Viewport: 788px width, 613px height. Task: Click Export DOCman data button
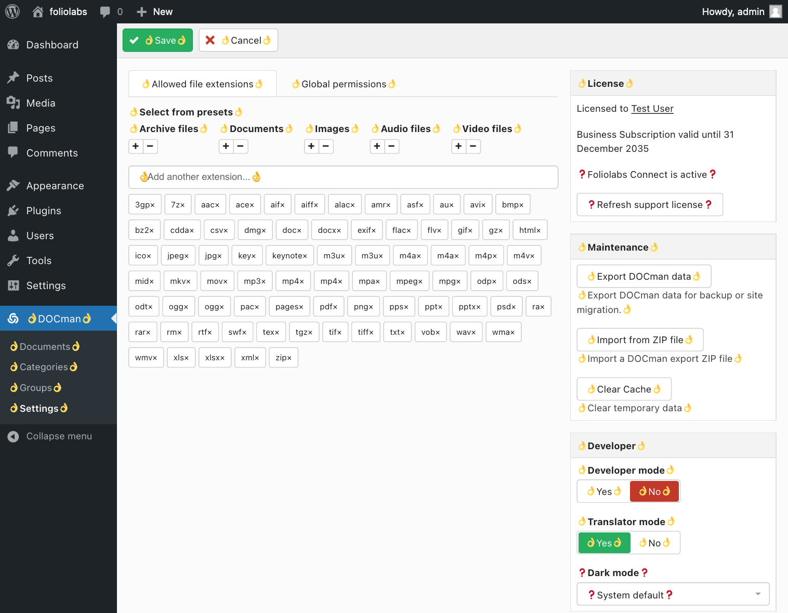(644, 276)
